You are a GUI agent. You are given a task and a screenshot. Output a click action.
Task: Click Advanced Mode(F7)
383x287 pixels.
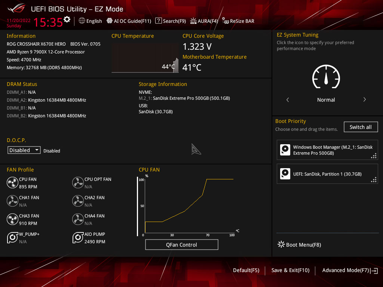click(x=350, y=271)
